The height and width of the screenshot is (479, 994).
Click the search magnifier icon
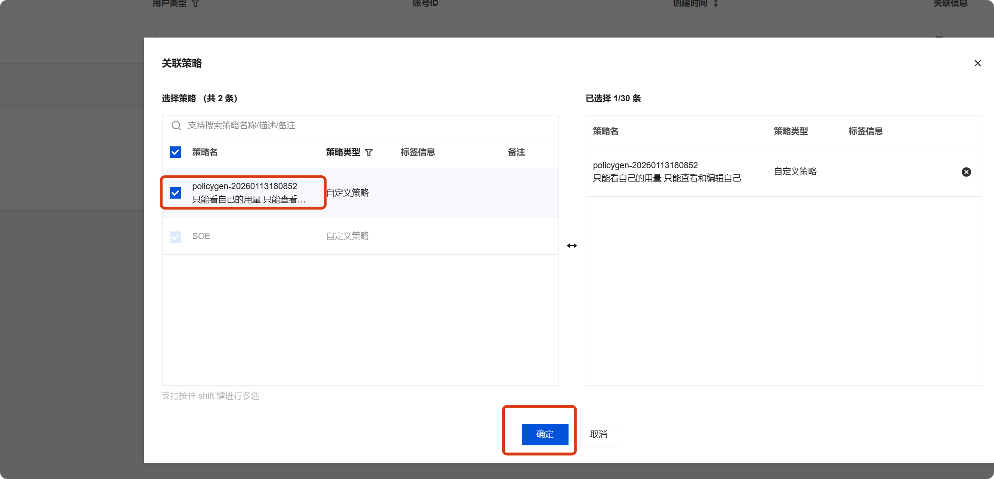click(176, 125)
